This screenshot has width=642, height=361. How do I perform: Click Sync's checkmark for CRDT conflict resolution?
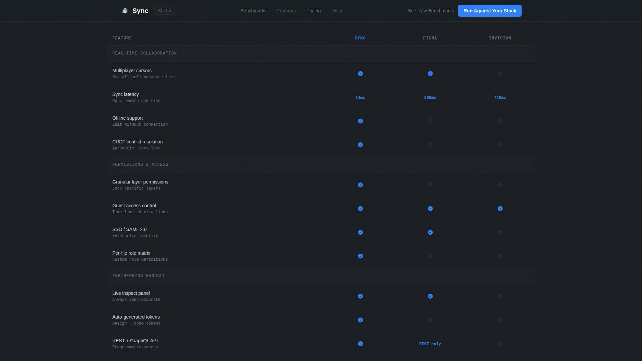pyautogui.click(x=360, y=145)
